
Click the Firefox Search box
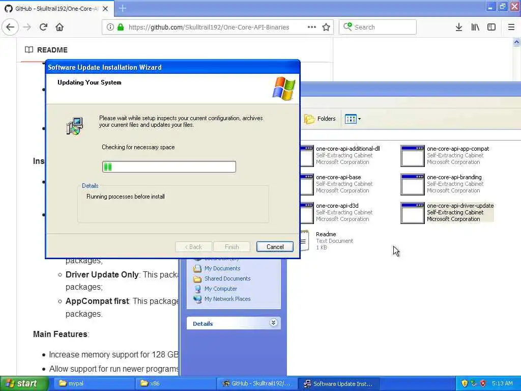[x=378, y=27]
